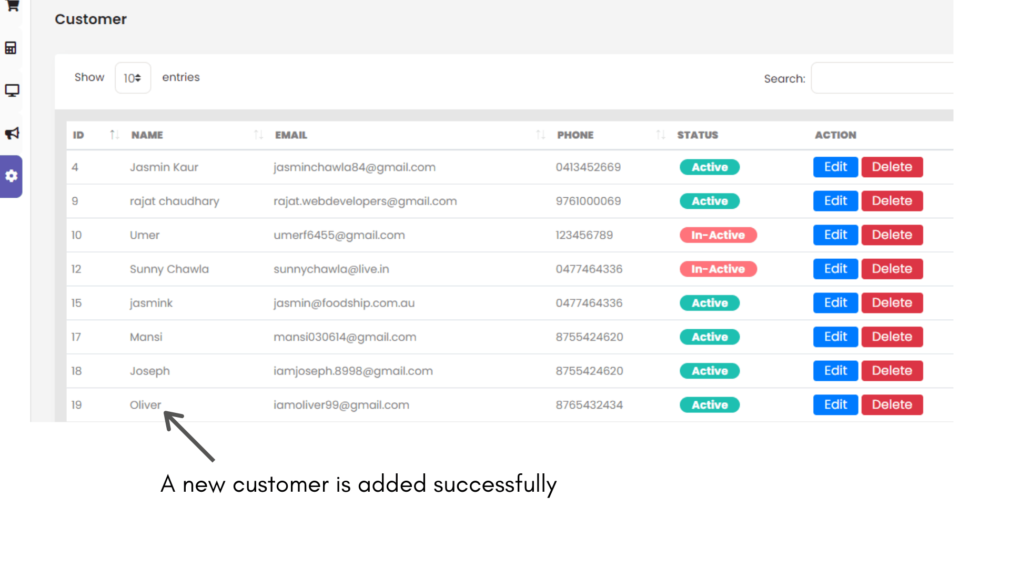This screenshot has width=1010, height=568.
Task: Click In-Active status badge for Sunny Chawla
Action: click(718, 269)
